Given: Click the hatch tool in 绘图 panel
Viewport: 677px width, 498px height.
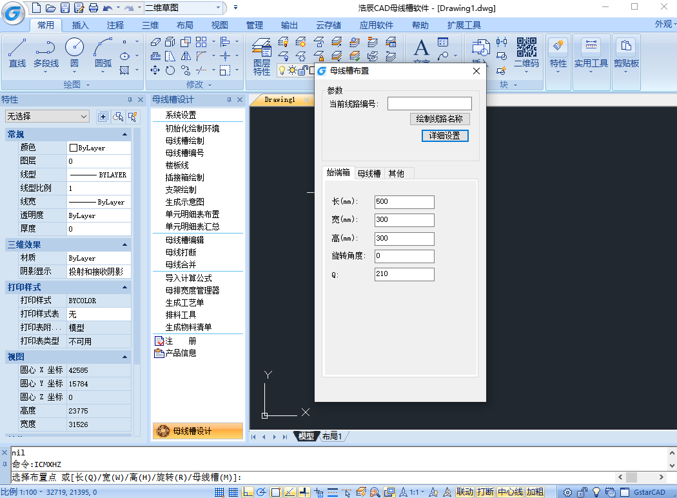Looking at the screenshot, I should pos(124,70).
